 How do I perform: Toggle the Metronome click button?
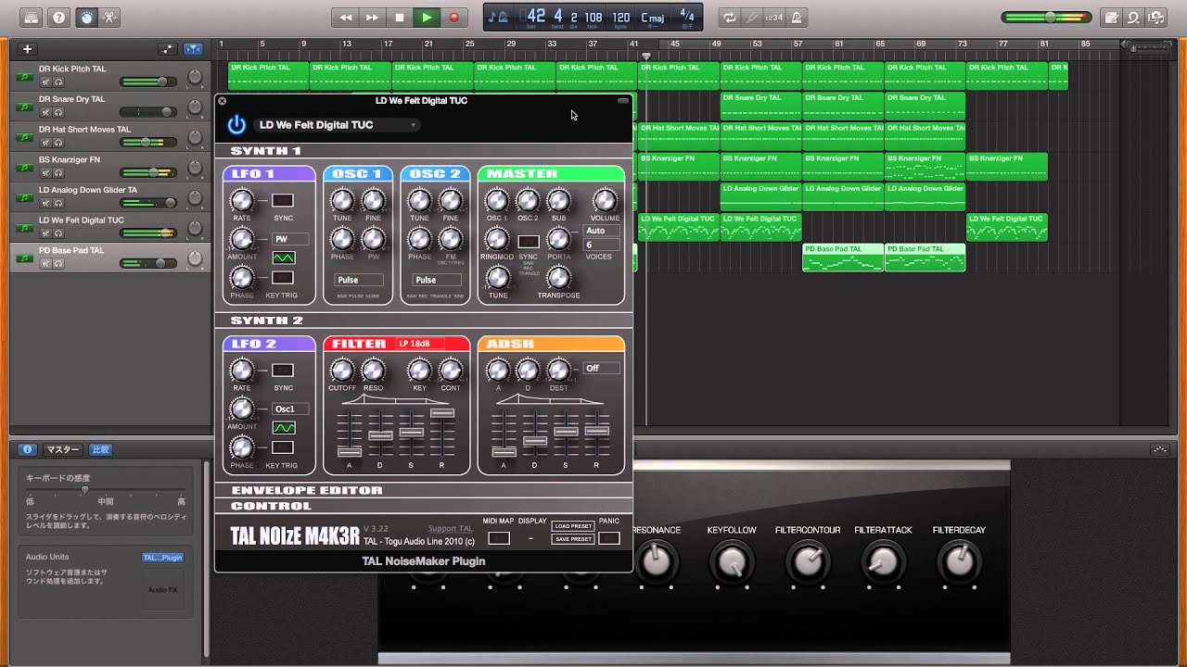point(798,17)
